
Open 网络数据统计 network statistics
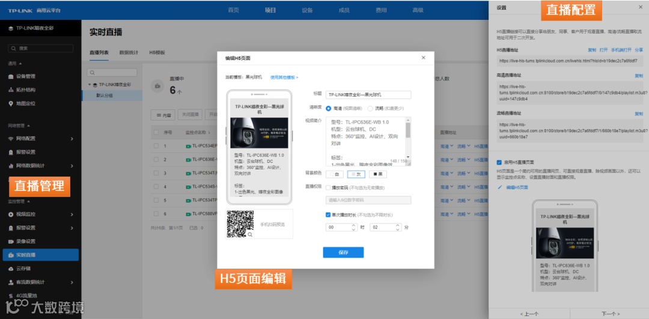tap(30, 165)
